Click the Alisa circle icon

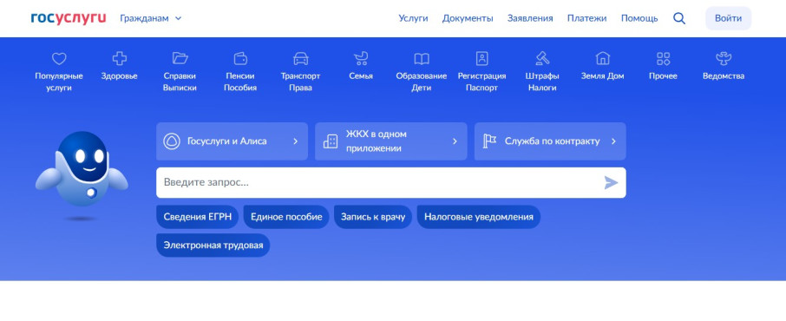(x=172, y=141)
